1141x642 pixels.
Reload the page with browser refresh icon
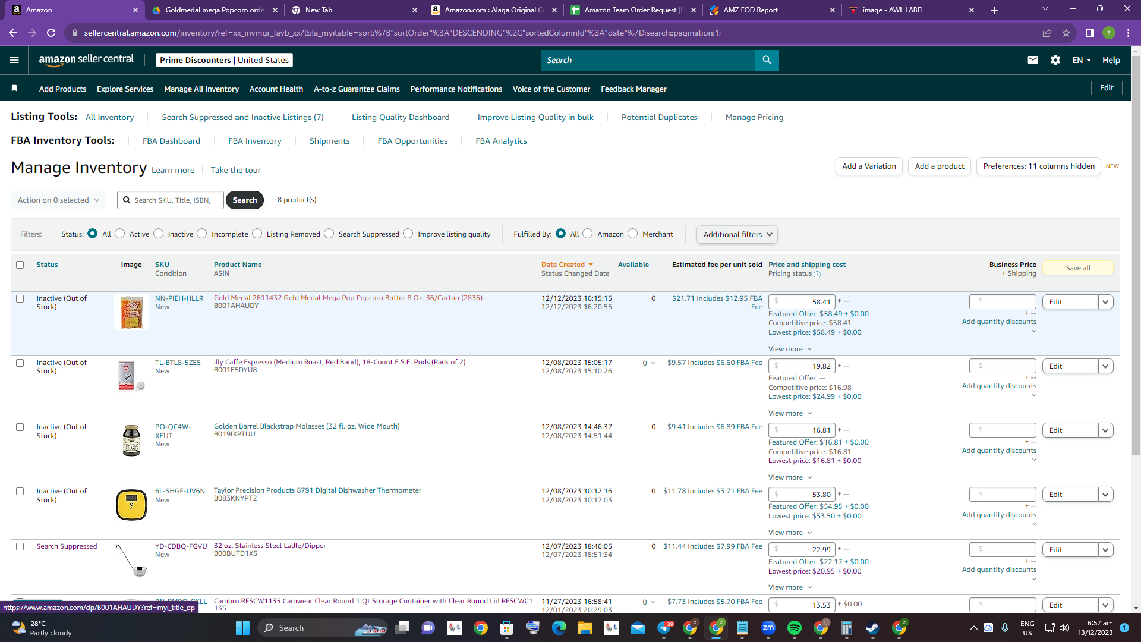51,33
